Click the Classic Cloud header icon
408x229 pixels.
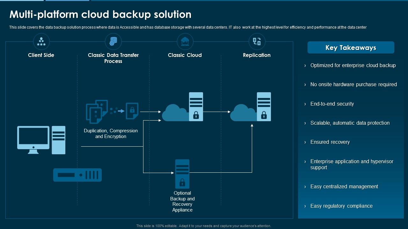(x=185, y=41)
